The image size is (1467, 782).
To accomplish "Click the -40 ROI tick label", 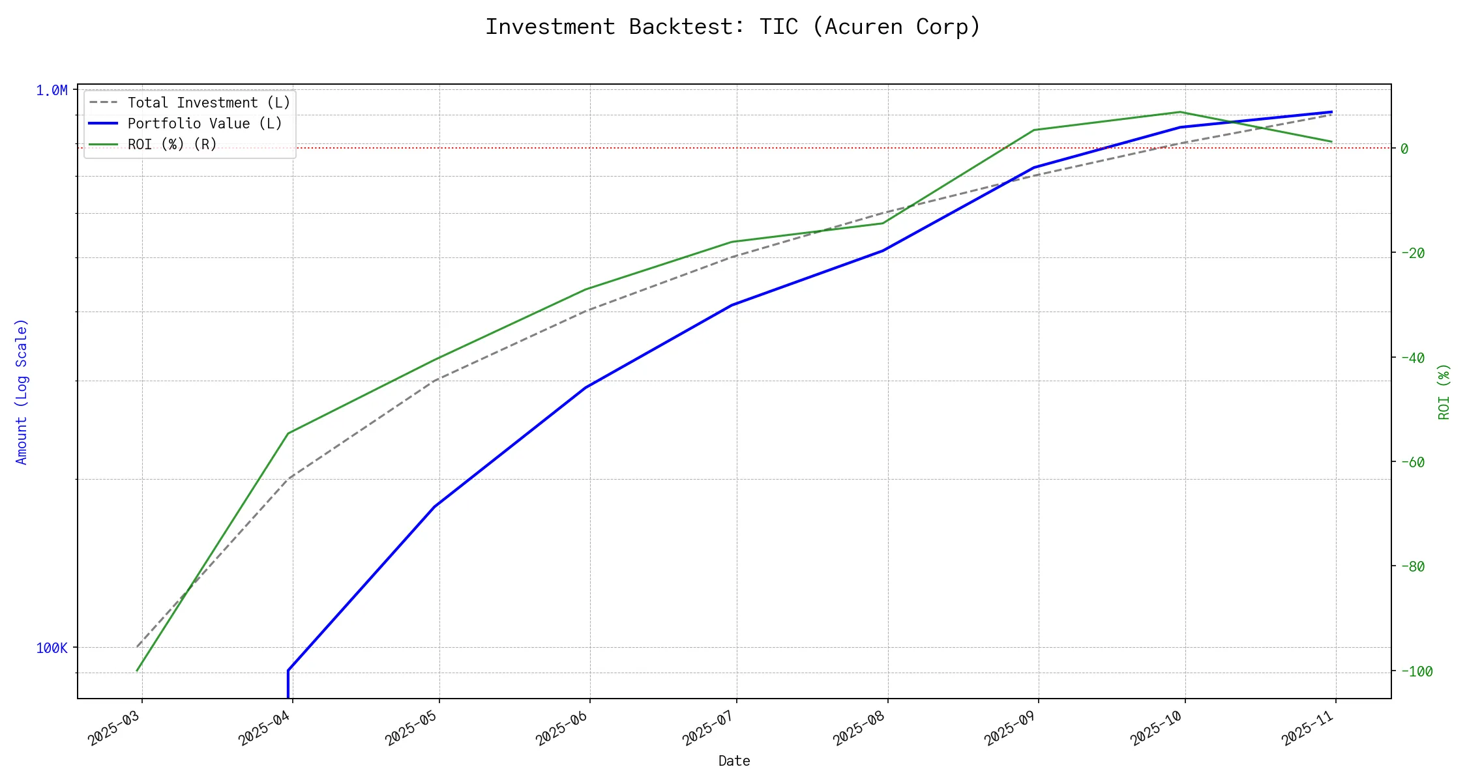I will coord(1413,358).
